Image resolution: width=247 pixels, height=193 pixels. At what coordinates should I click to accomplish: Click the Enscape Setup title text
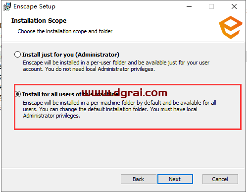(x=34, y=6)
